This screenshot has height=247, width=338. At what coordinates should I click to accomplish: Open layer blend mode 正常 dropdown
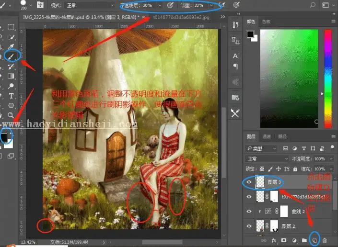tap(267, 159)
